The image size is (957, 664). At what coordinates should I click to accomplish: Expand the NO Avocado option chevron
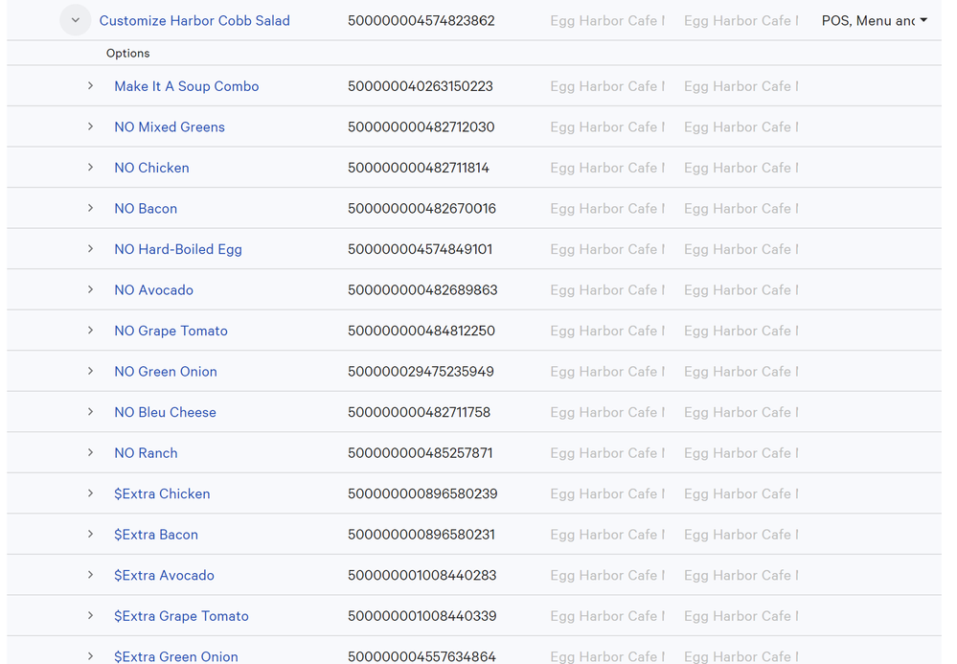(91, 289)
